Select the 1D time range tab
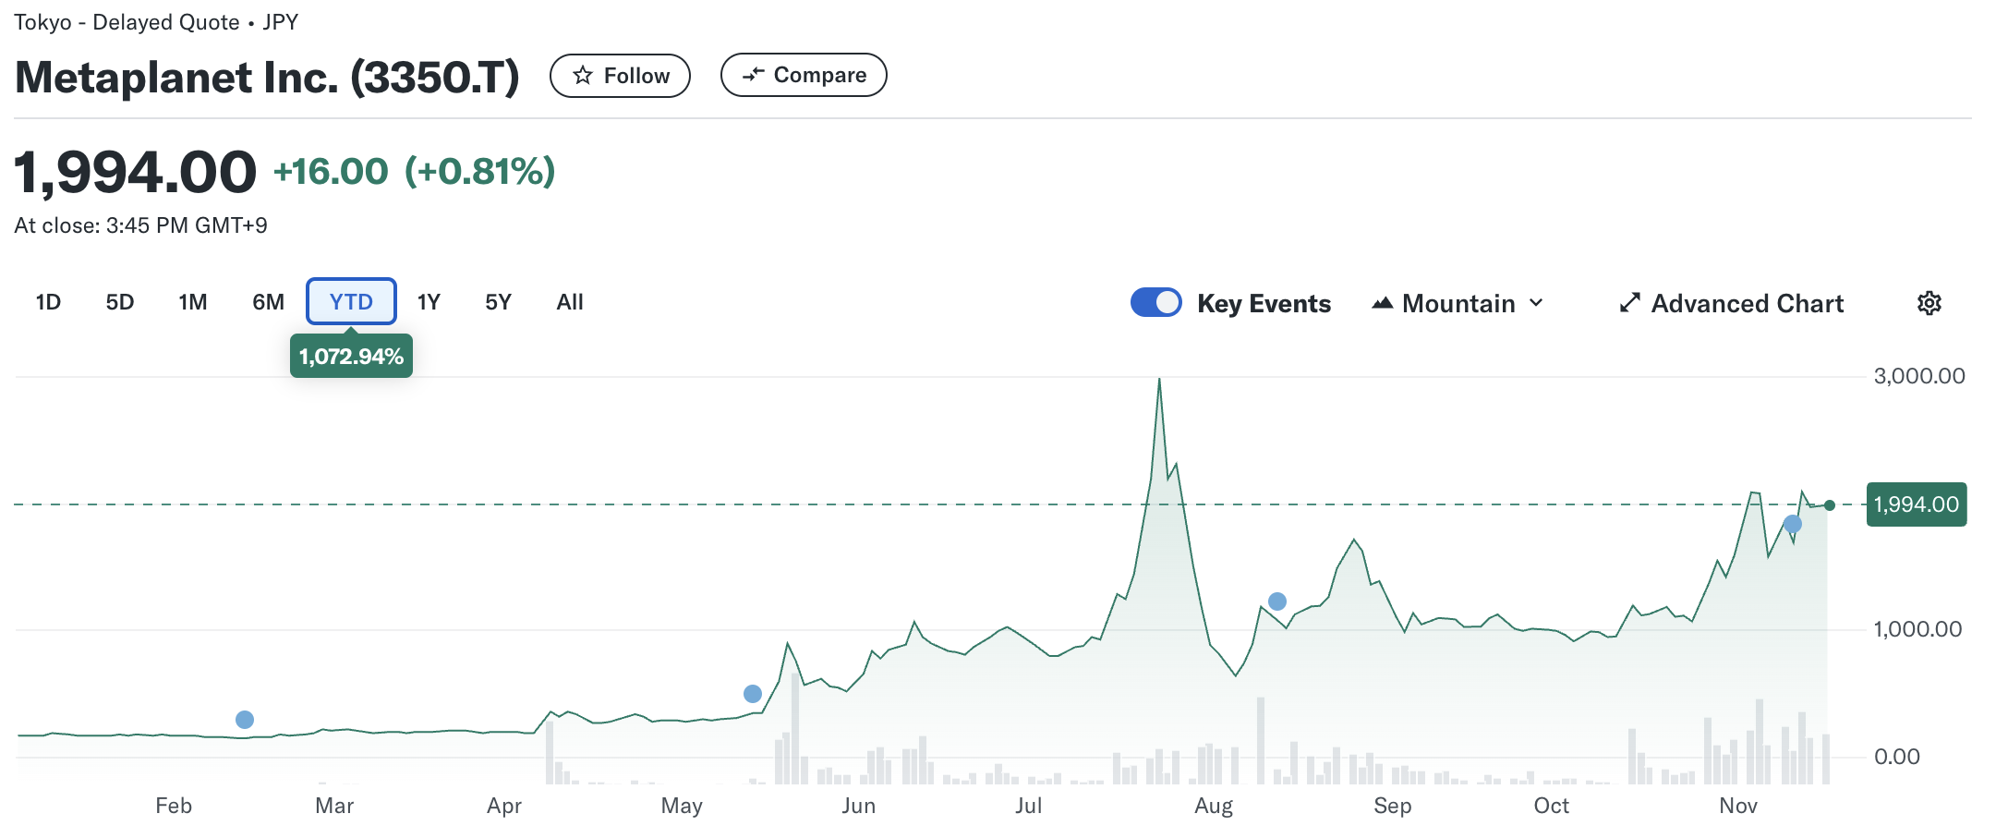Image resolution: width=2008 pixels, height=838 pixels. click(x=48, y=302)
